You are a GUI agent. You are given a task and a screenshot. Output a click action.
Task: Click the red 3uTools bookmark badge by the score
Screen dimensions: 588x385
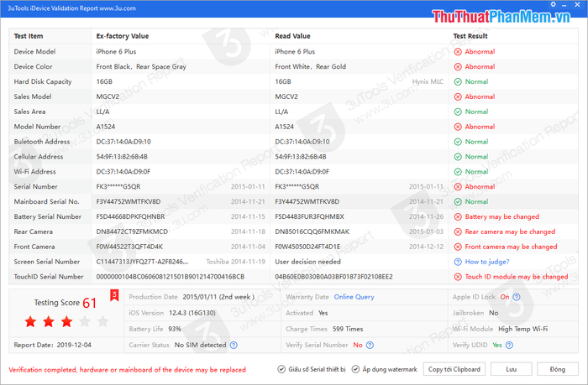click(114, 295)
